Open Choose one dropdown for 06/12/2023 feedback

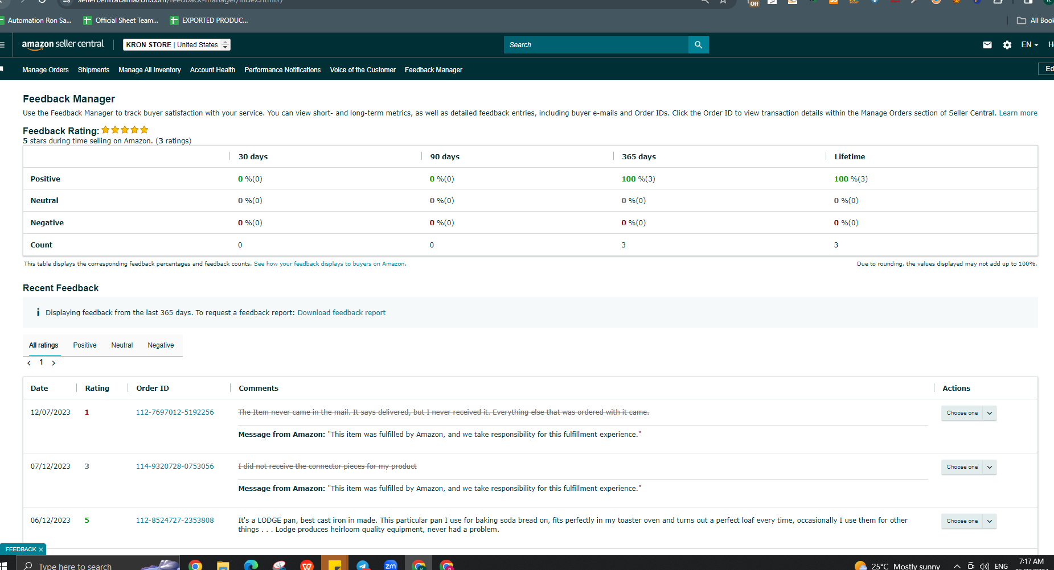969,521
